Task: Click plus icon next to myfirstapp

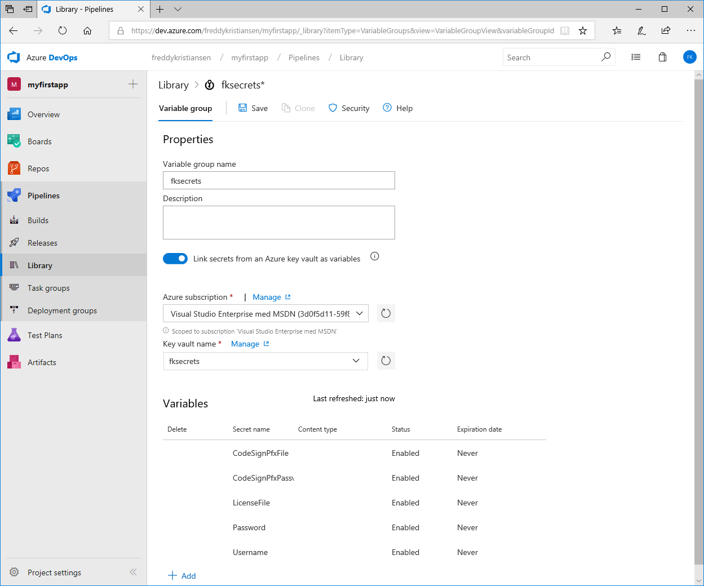Action: [x=133, y=85]
